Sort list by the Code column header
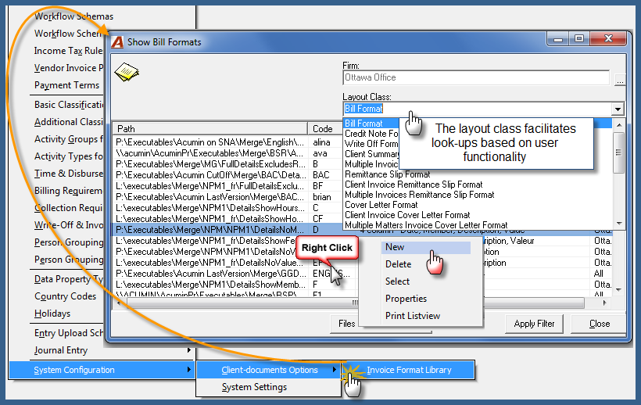Image resolution: width=641 pixels, height=405 pixels. 325,129
